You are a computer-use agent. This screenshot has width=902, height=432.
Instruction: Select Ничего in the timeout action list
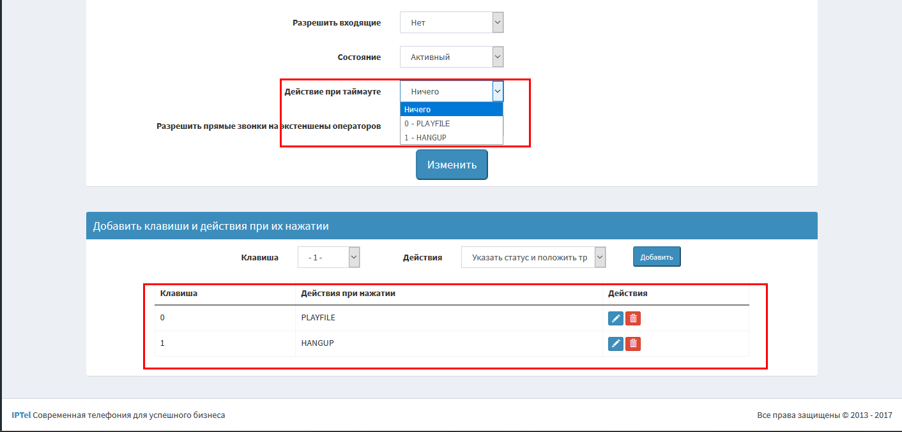(x=451, y=110)
